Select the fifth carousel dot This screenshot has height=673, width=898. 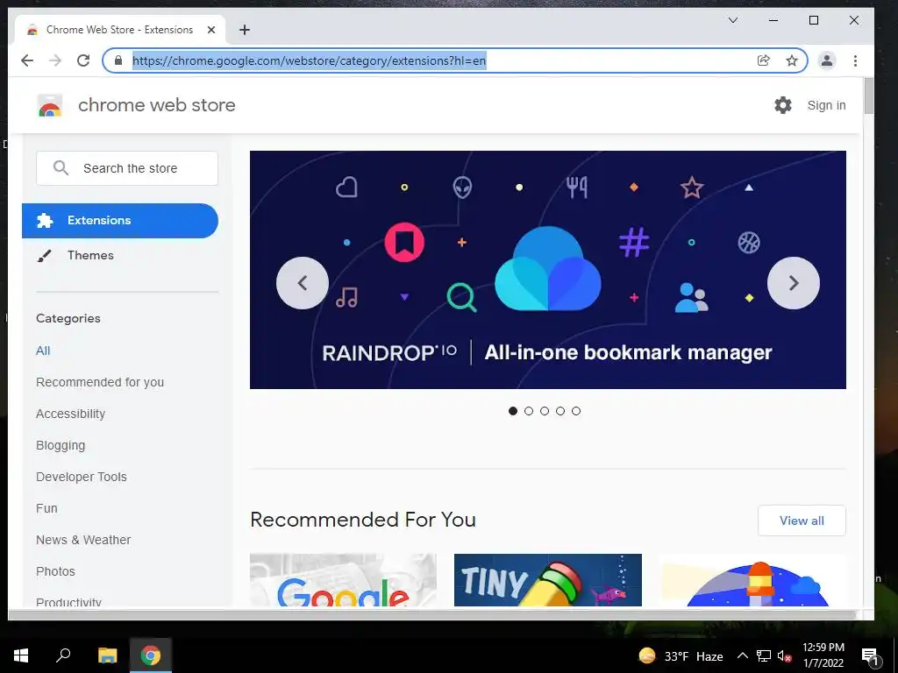[576, 411]
